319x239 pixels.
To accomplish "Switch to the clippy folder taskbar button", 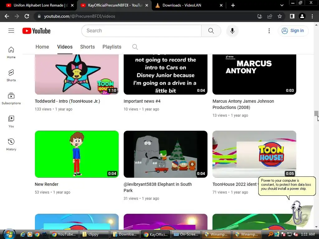I will coord(94,234).
